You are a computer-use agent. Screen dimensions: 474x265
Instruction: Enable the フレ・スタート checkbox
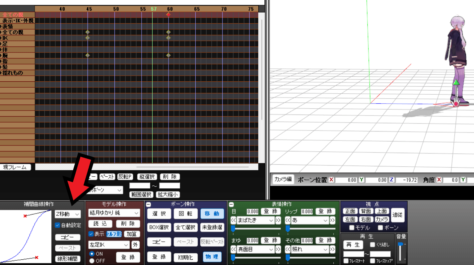tap(346, 261)
